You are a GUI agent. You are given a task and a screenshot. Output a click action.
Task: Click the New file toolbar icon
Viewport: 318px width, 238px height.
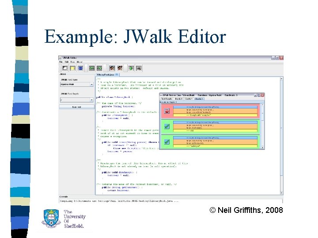pyautogui.click(x=65, y=68)
